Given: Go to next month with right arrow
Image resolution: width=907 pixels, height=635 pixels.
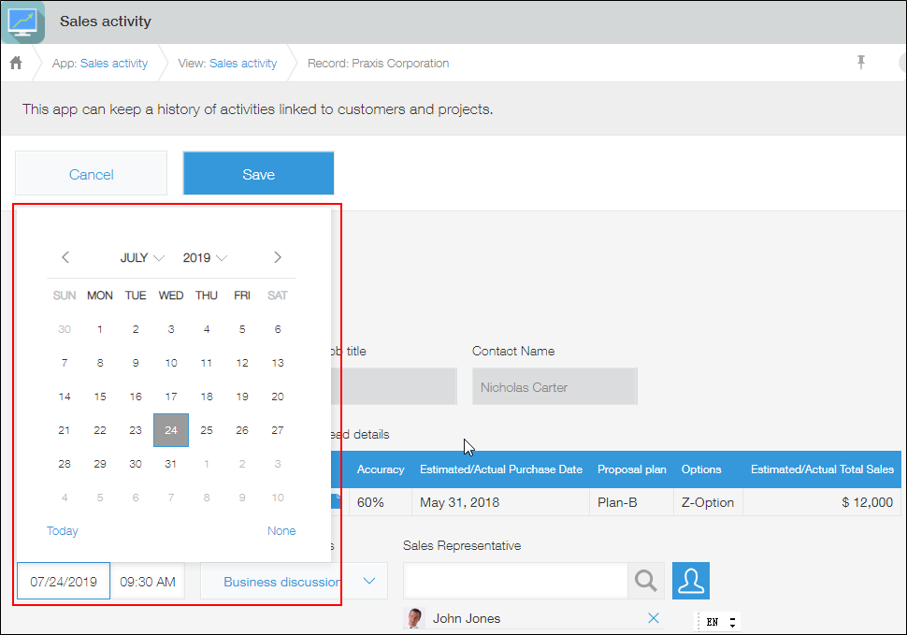Looking at the screenshot, I should (x=278, y=257).
